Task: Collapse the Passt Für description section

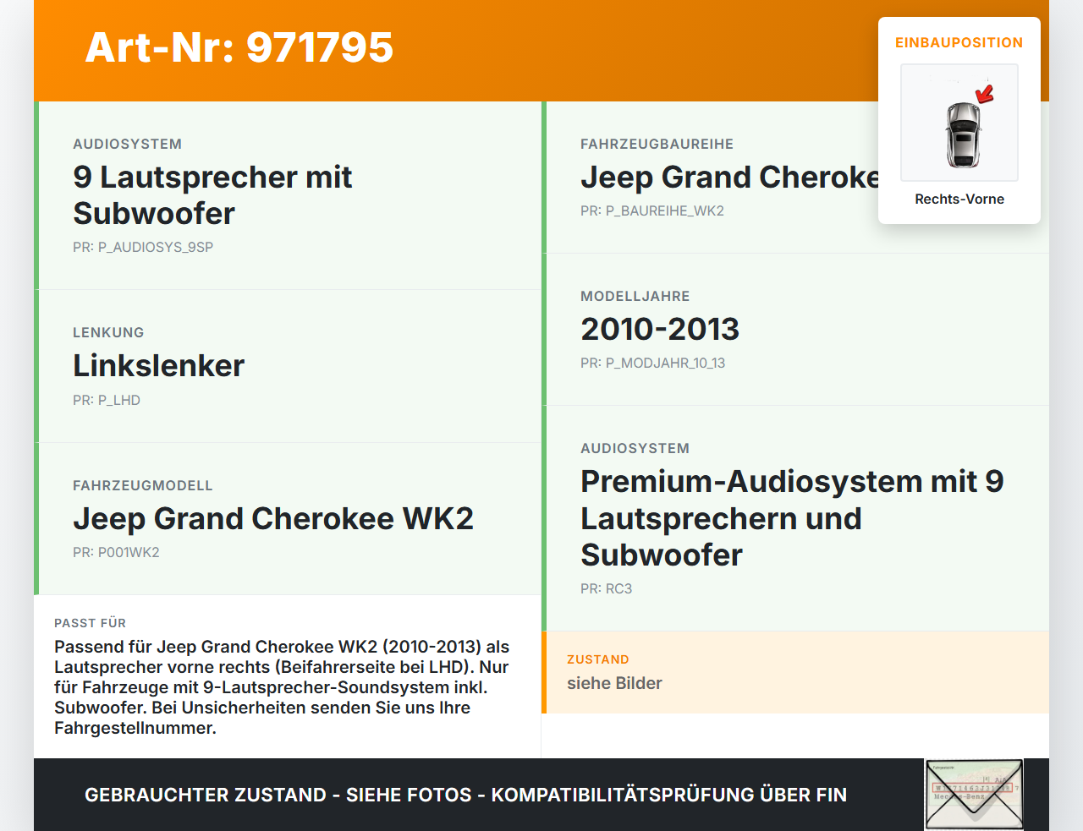Action: click(288, 676)
